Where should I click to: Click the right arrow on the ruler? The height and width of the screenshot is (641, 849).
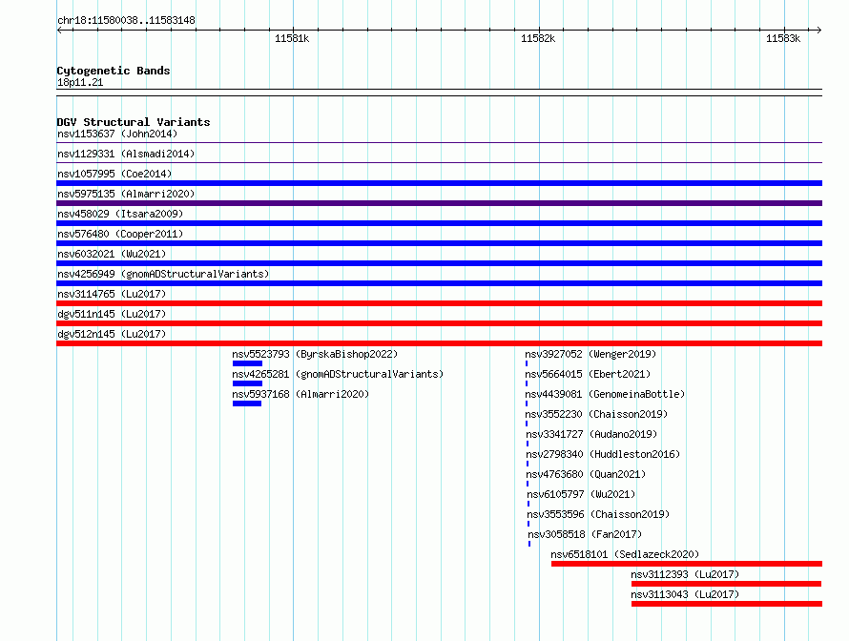[819, 31]
